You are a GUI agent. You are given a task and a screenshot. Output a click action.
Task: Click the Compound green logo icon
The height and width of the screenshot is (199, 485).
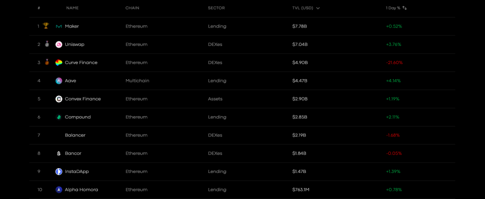point(59,117)
